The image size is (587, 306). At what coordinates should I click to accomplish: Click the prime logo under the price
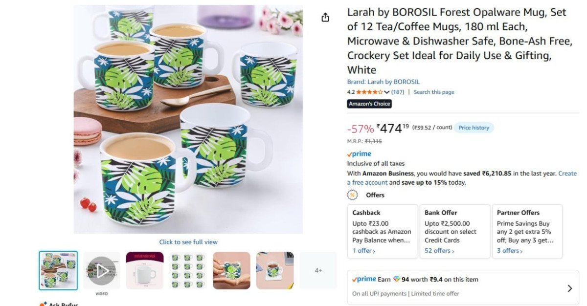(360, 153)
